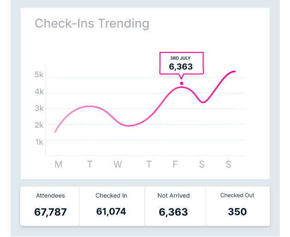
Task: Click the 67,787 attendees value
Action: tap(50, 212)
